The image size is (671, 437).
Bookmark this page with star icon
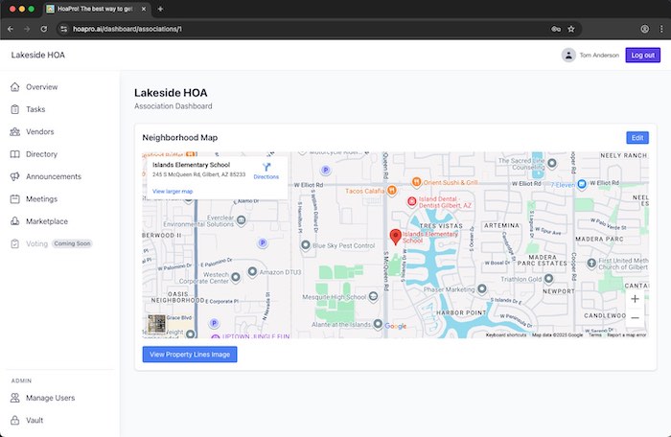[x=571, y=29]
